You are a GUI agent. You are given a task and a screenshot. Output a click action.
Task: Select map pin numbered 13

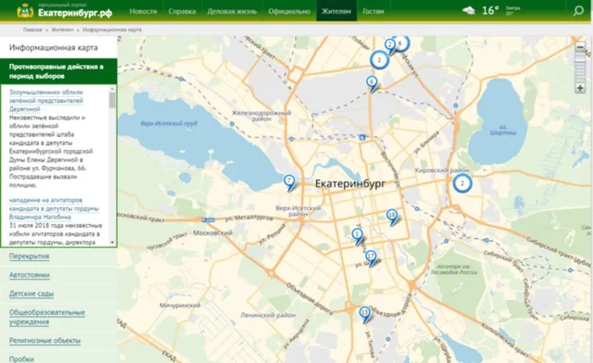pyautogui.click(x=364, y=313)
